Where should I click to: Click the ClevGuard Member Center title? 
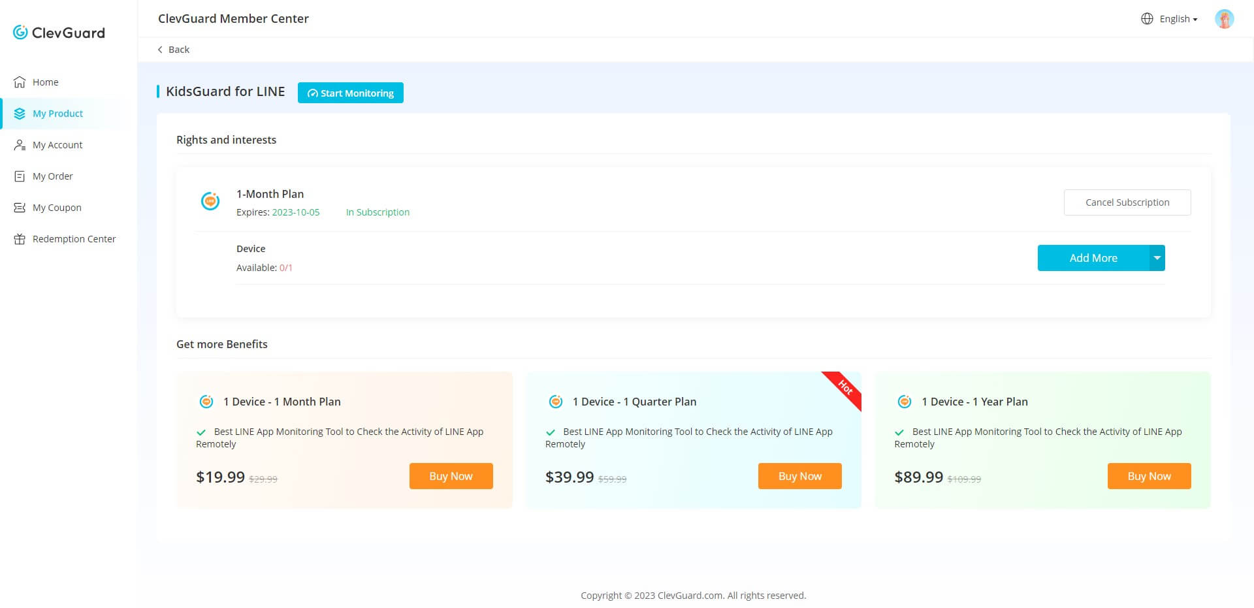(233, 18)
